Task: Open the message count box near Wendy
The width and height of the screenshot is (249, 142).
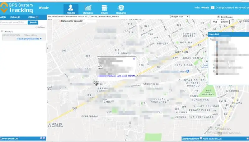Action: pos(213,7)
